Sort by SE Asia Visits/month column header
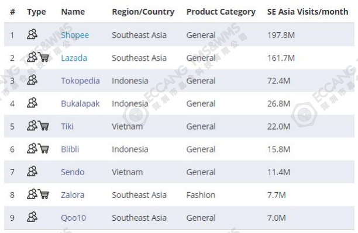Image resolution: width=358 pixels, height=233 pixels. [308, 12]
